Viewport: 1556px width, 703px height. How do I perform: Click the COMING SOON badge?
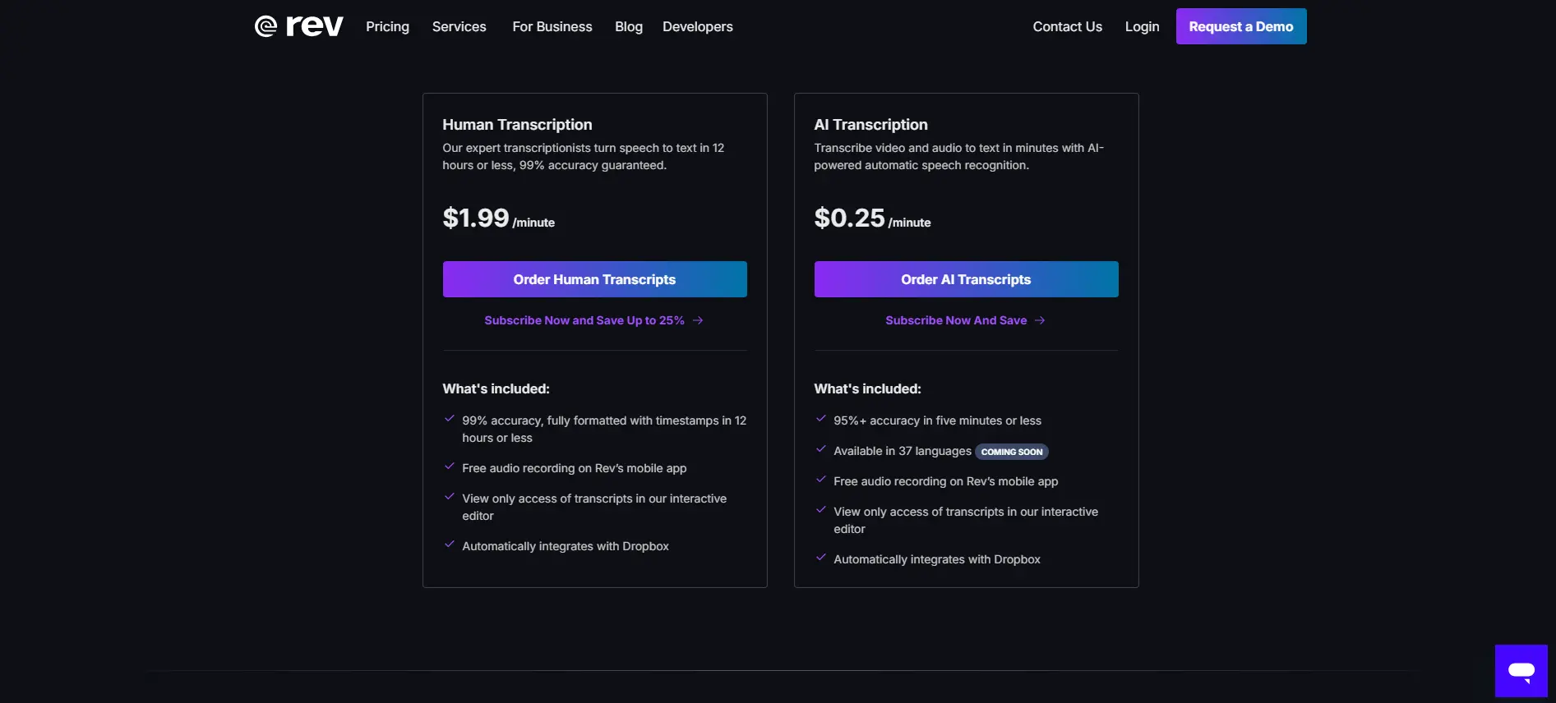point(1012,452)
